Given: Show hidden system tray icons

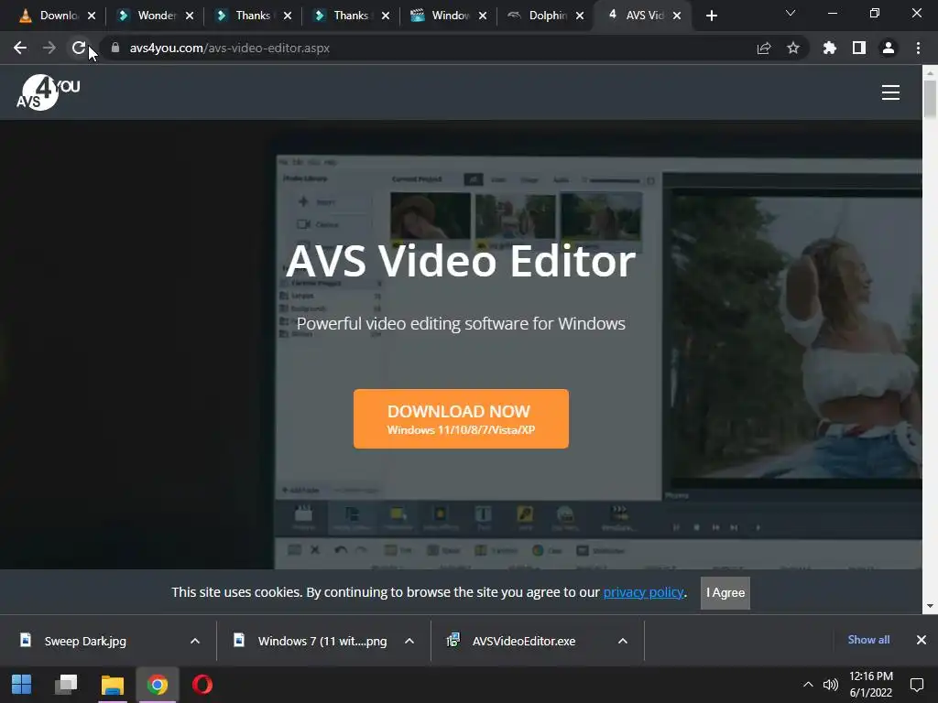Looking at the screenshot, I should 808,685.
